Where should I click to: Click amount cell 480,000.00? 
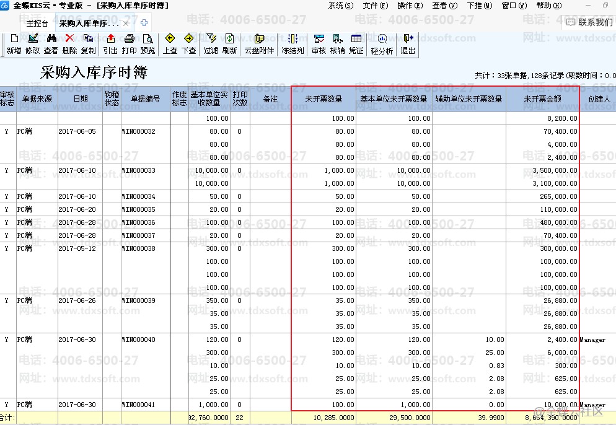(x=558, y=222)
